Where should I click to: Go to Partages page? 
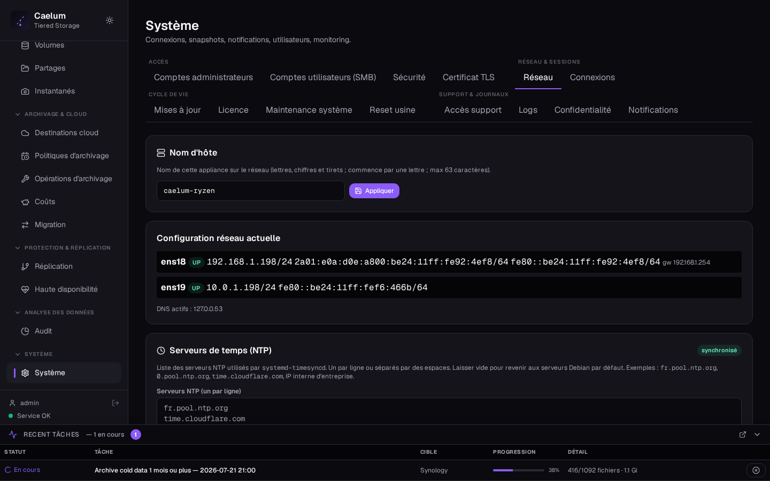(x=64, y=68)
